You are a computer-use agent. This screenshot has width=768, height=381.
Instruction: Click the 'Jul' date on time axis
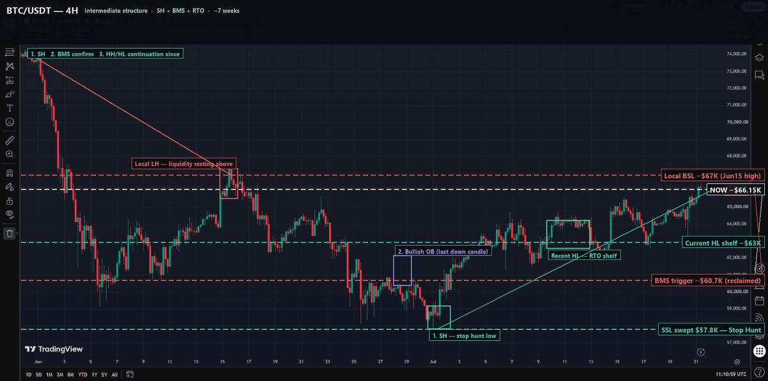(433, 362)
